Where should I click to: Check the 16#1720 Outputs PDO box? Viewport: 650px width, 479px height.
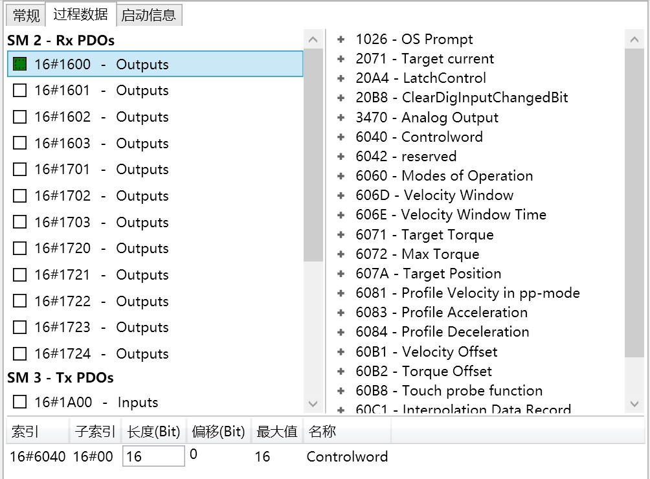[20, 249]
